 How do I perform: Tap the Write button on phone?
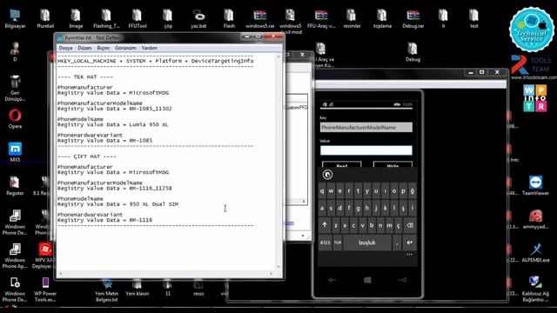click(393, 165)
